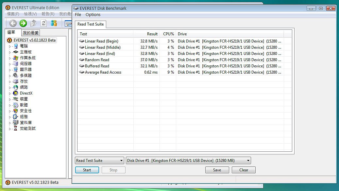Open the 檔案(F) menu in EVEREST window
Viewport: 339px width, 191px height.
tap(13, 14)
